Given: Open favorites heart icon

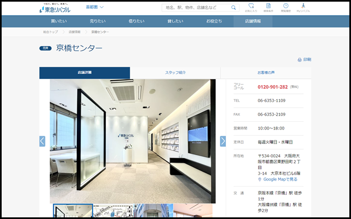Looking at the screenshot, I should click(x=251, y=8).
